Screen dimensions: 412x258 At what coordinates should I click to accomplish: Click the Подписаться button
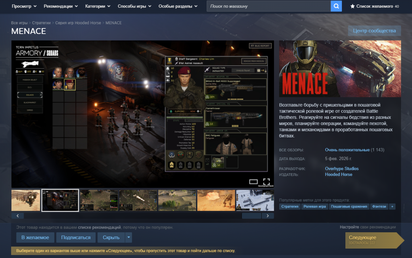(76, 238)
